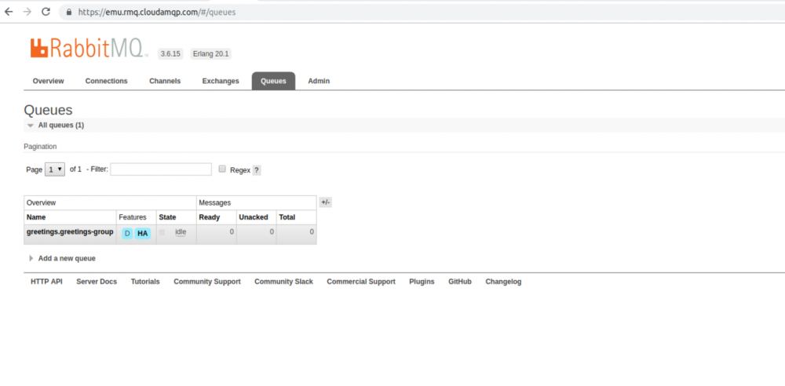Enable the Regex checkbox

pyautogui.click(x=223, y=169)
